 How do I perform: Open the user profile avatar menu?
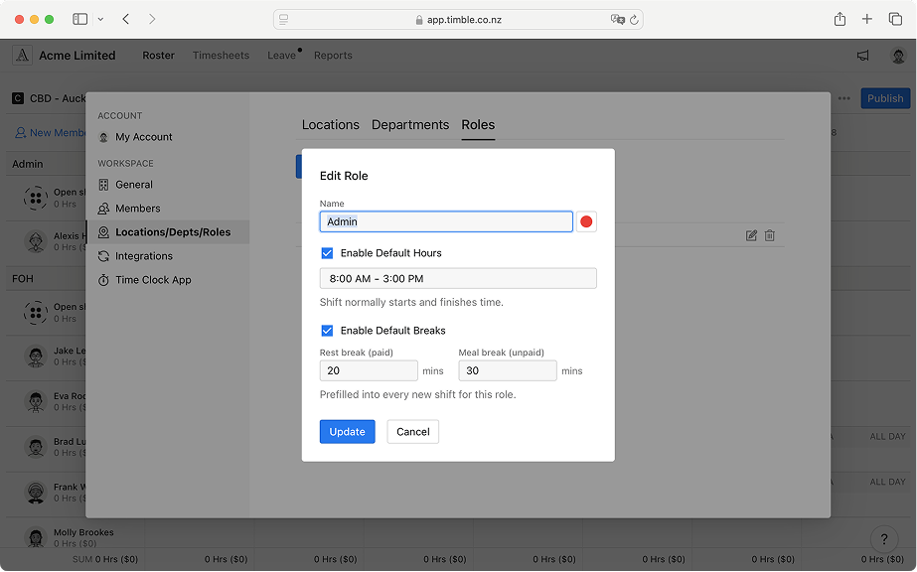[898, 56]
